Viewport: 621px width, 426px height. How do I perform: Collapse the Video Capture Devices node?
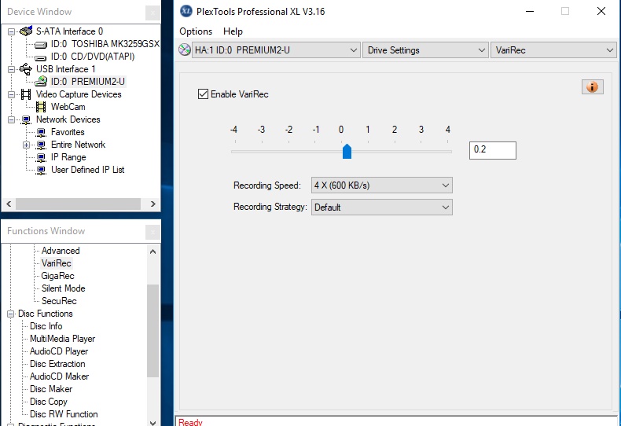click(x=11, y=94)
